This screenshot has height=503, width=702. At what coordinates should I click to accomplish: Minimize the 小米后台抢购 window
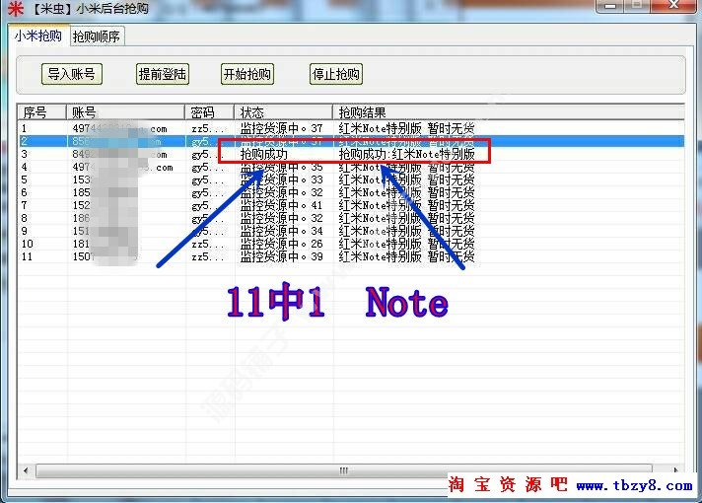coord(609,6)
